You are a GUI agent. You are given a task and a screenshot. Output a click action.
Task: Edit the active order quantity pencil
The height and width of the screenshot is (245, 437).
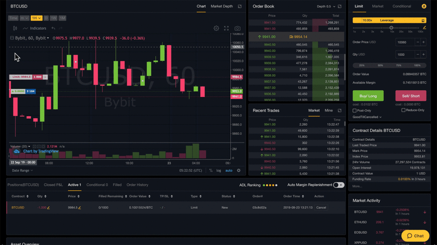(49, 208)
